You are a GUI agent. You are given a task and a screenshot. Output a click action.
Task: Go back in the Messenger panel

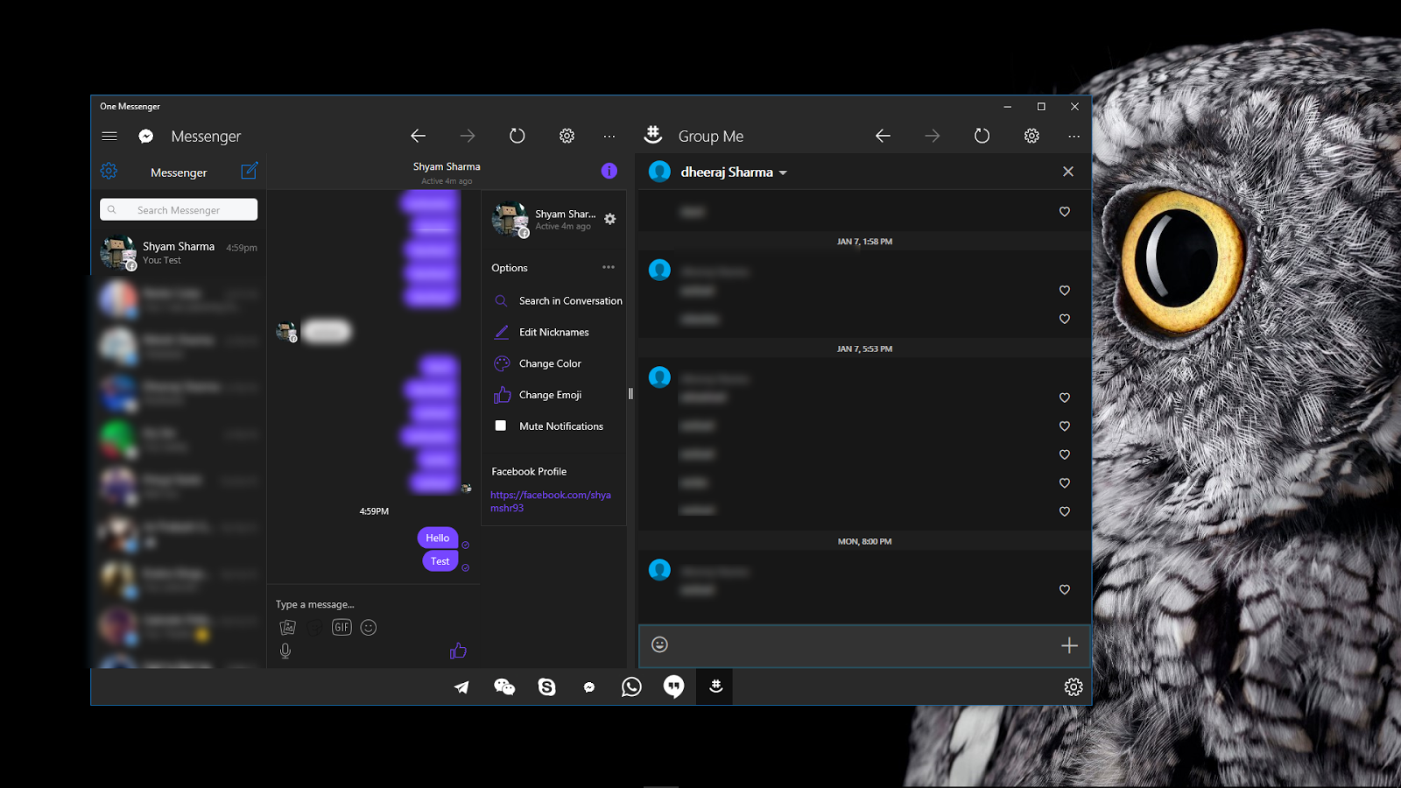[419, 136]
